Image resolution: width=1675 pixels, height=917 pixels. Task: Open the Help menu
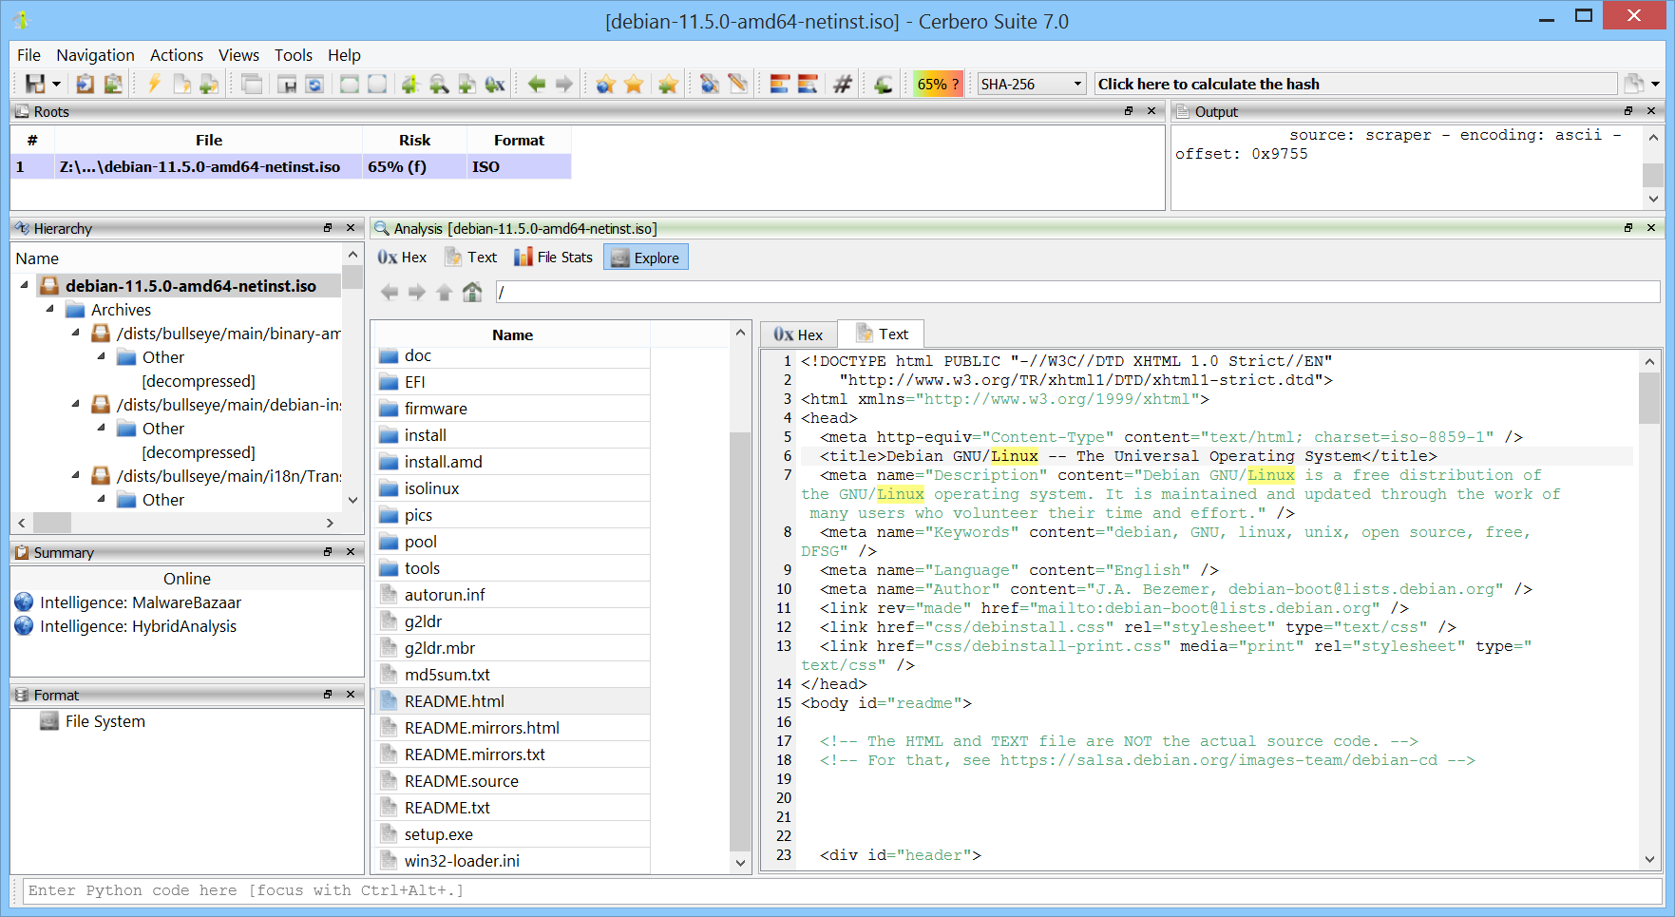coord(344,55)
